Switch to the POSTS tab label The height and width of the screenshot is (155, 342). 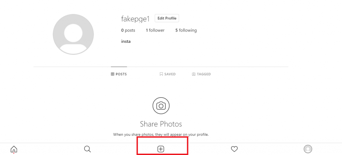click(x=121, y=74)
